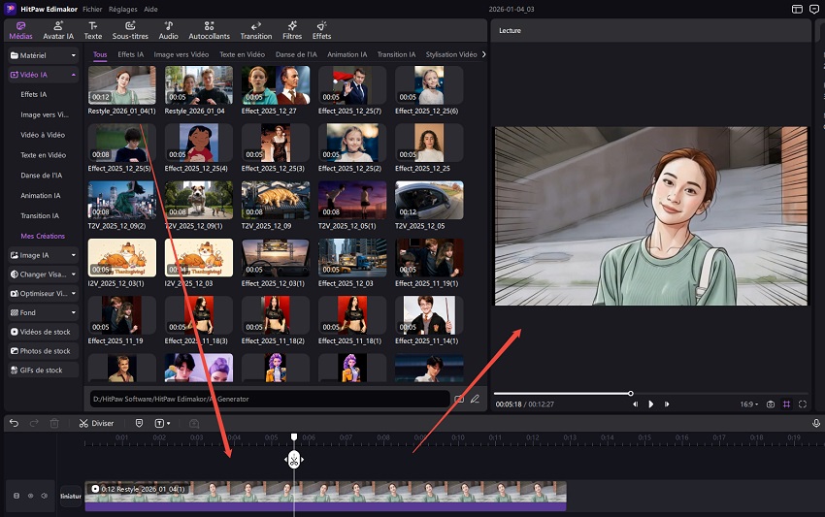
Task: Open the 16:9 aspect ratio dropdown
Action: tap(748, 404)
